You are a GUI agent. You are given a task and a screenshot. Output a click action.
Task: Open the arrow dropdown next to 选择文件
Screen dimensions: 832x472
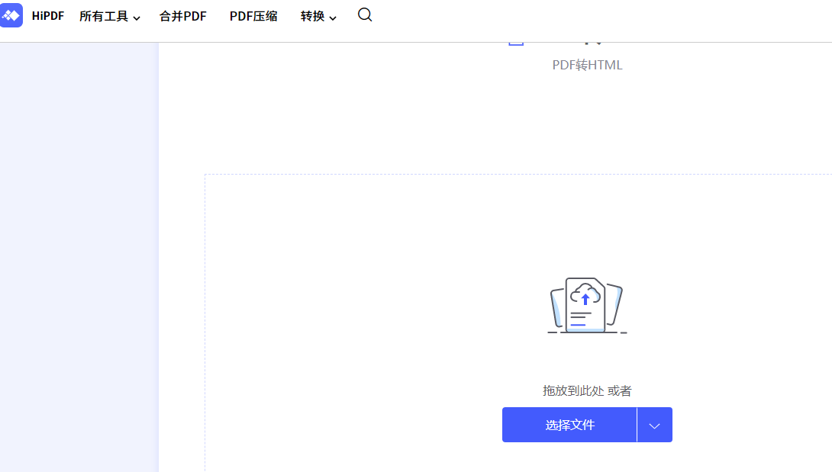pyautogui.click(x=654, y=425)
